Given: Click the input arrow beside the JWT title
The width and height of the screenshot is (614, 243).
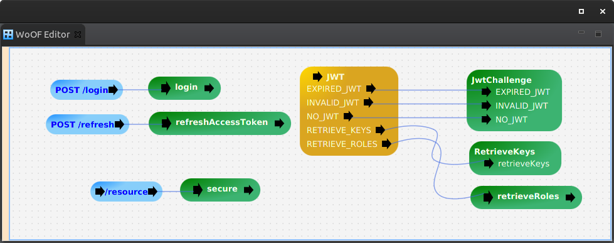Looking at the screenshot, I should [317, 77].
